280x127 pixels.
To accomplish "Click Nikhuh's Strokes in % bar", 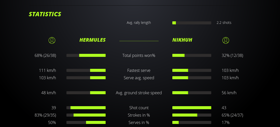I will click(x=192, y=115).
